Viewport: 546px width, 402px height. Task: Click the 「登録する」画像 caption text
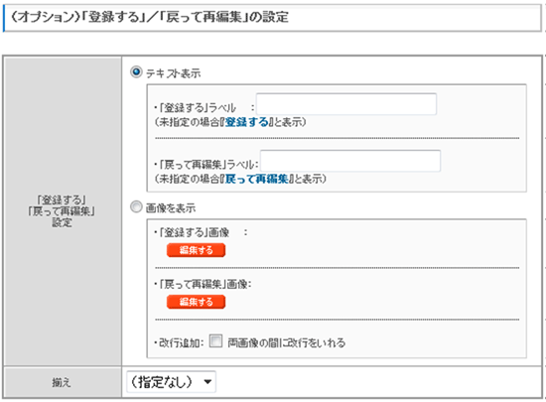click(195, 232)
